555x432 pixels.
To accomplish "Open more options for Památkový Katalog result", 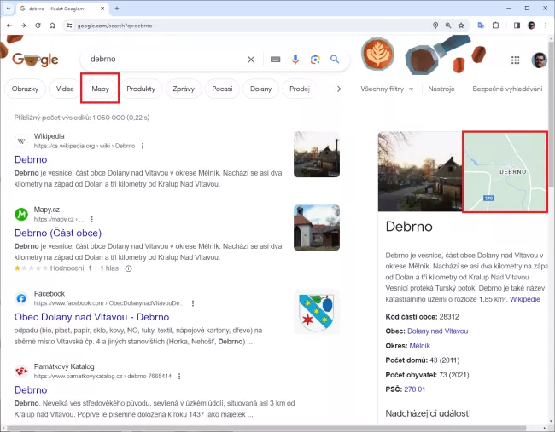I will pos(179,377).
